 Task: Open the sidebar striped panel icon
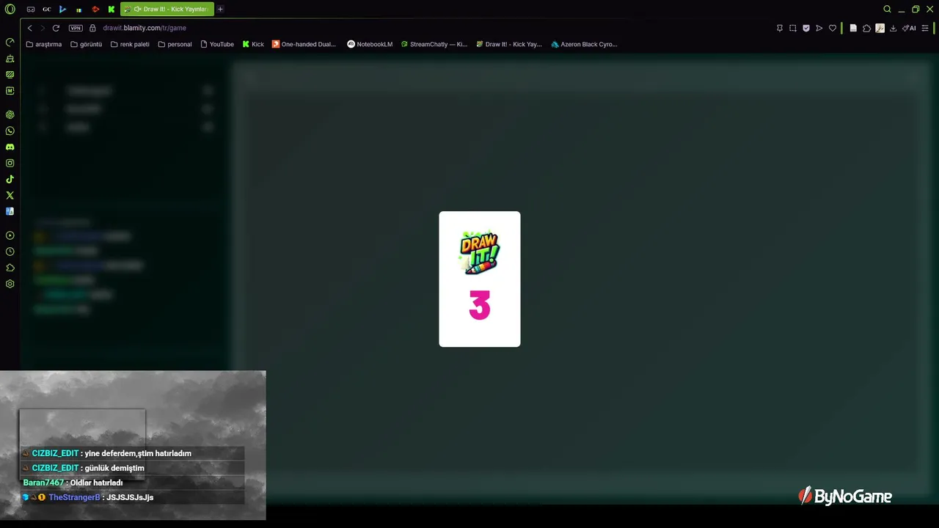coord(10,74)
